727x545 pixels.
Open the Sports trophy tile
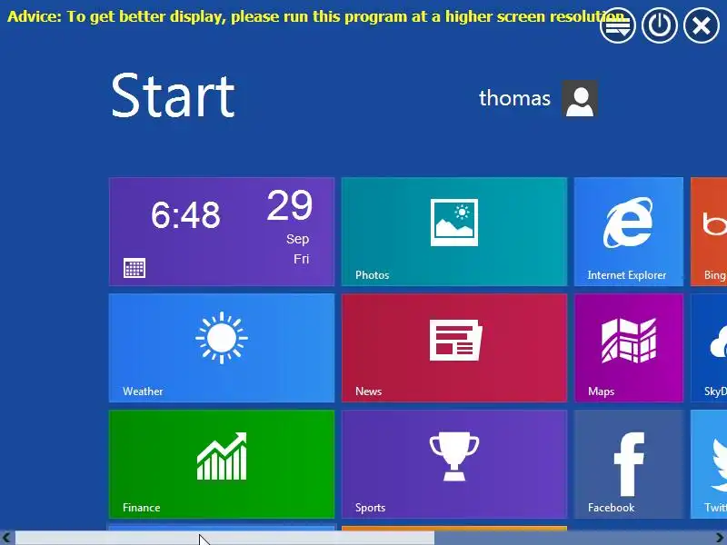453,464
